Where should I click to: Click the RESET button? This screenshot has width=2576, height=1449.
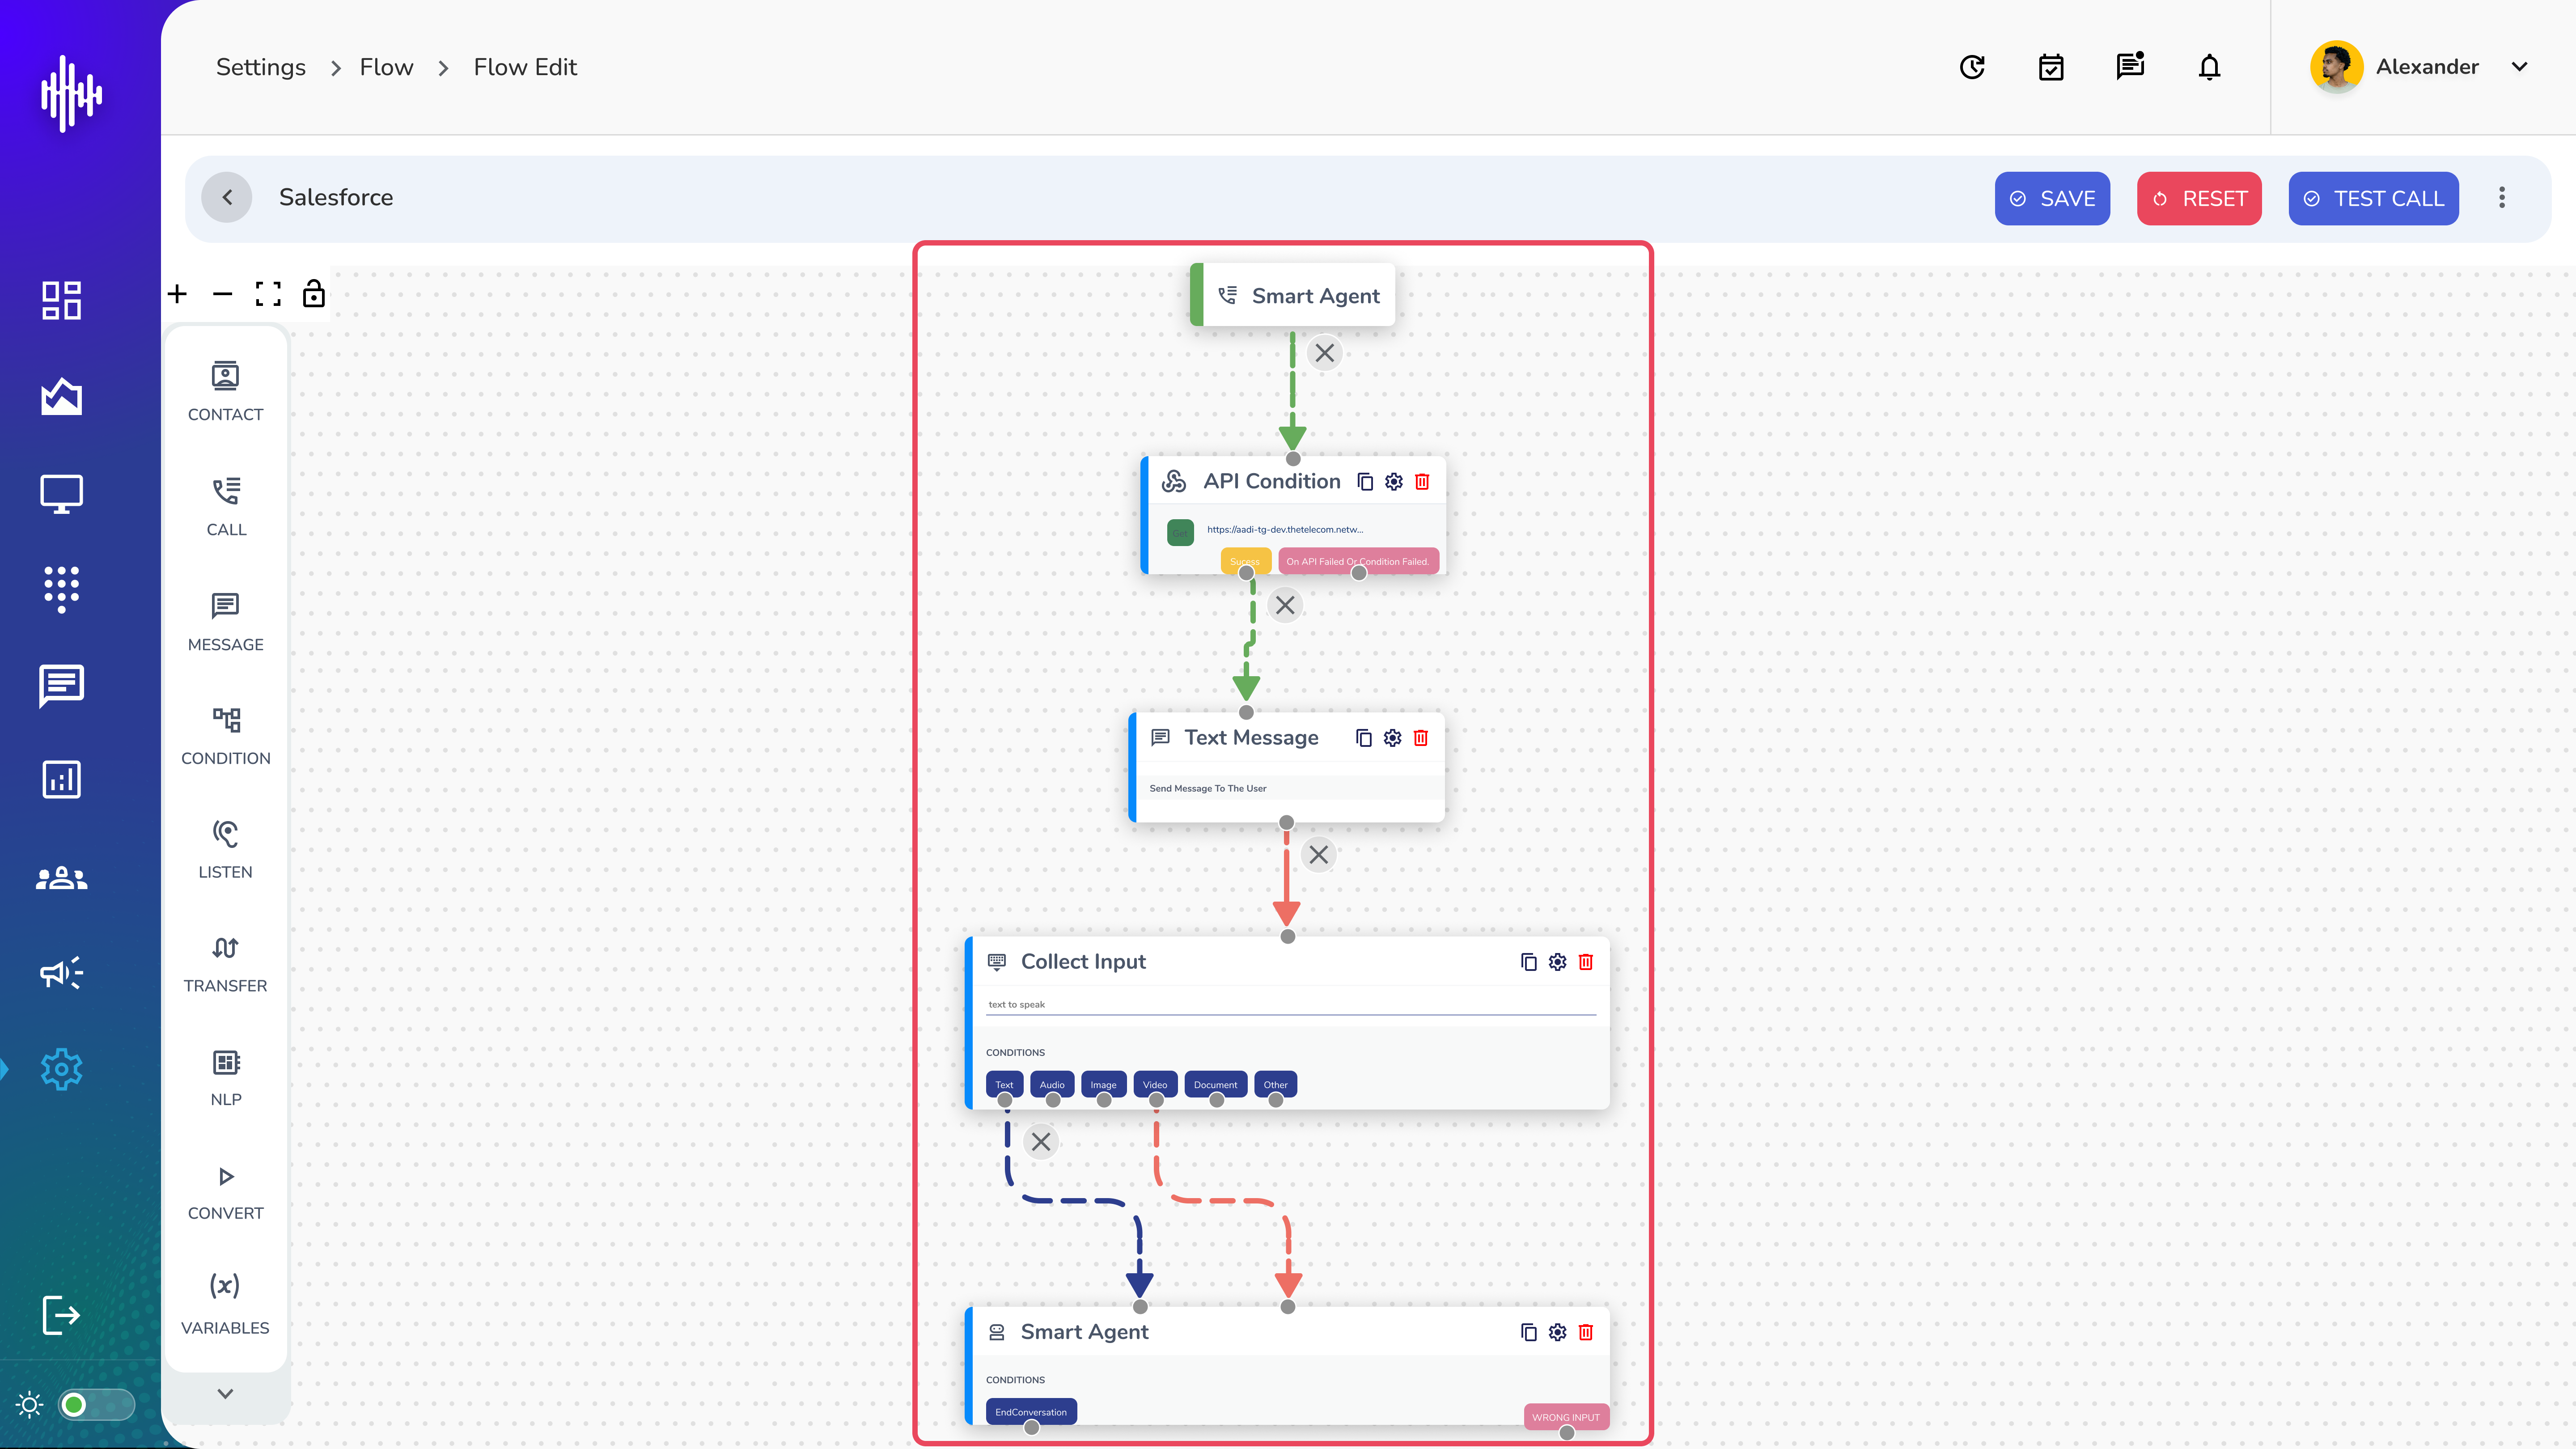[x=2199, y=198]
